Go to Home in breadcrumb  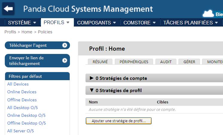tap(27, 32)
